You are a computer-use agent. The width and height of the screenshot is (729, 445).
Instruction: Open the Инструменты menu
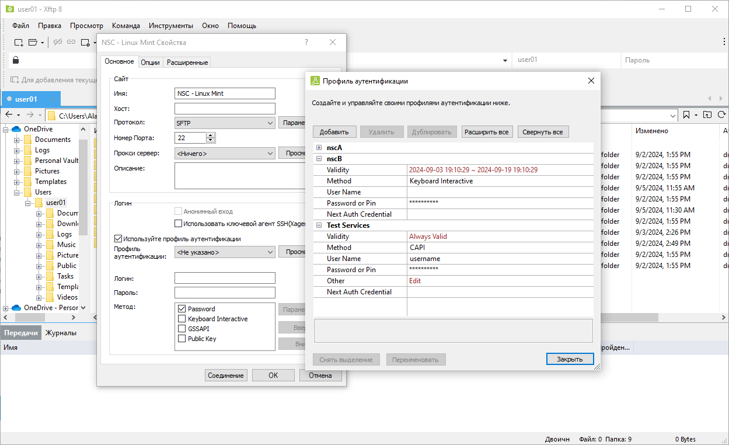pos(171,26)
